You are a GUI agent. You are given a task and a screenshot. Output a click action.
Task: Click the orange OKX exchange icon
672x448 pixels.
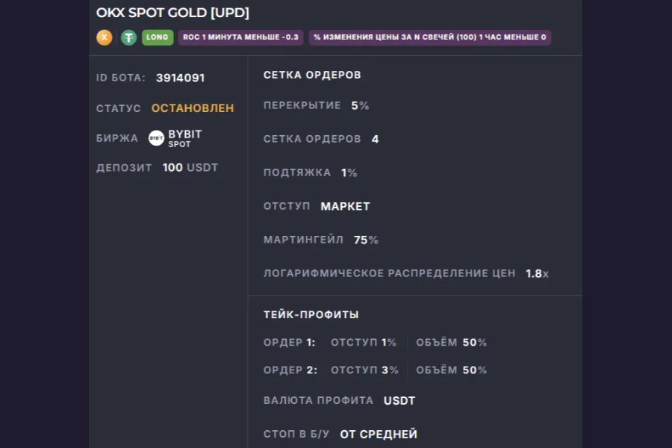[105, 37]
